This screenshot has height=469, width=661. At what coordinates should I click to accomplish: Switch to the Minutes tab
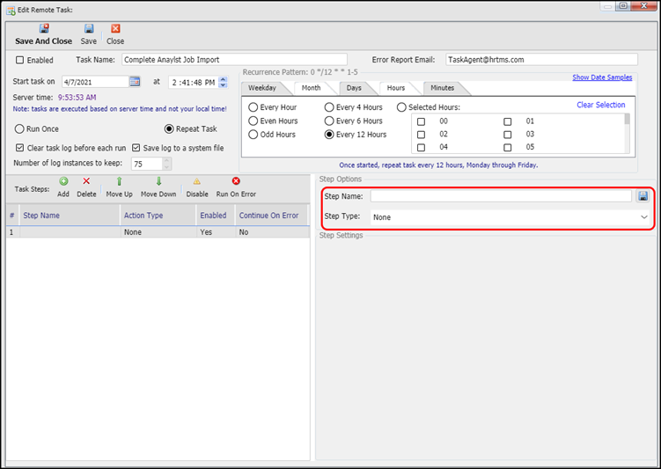(x=442, y=88)
